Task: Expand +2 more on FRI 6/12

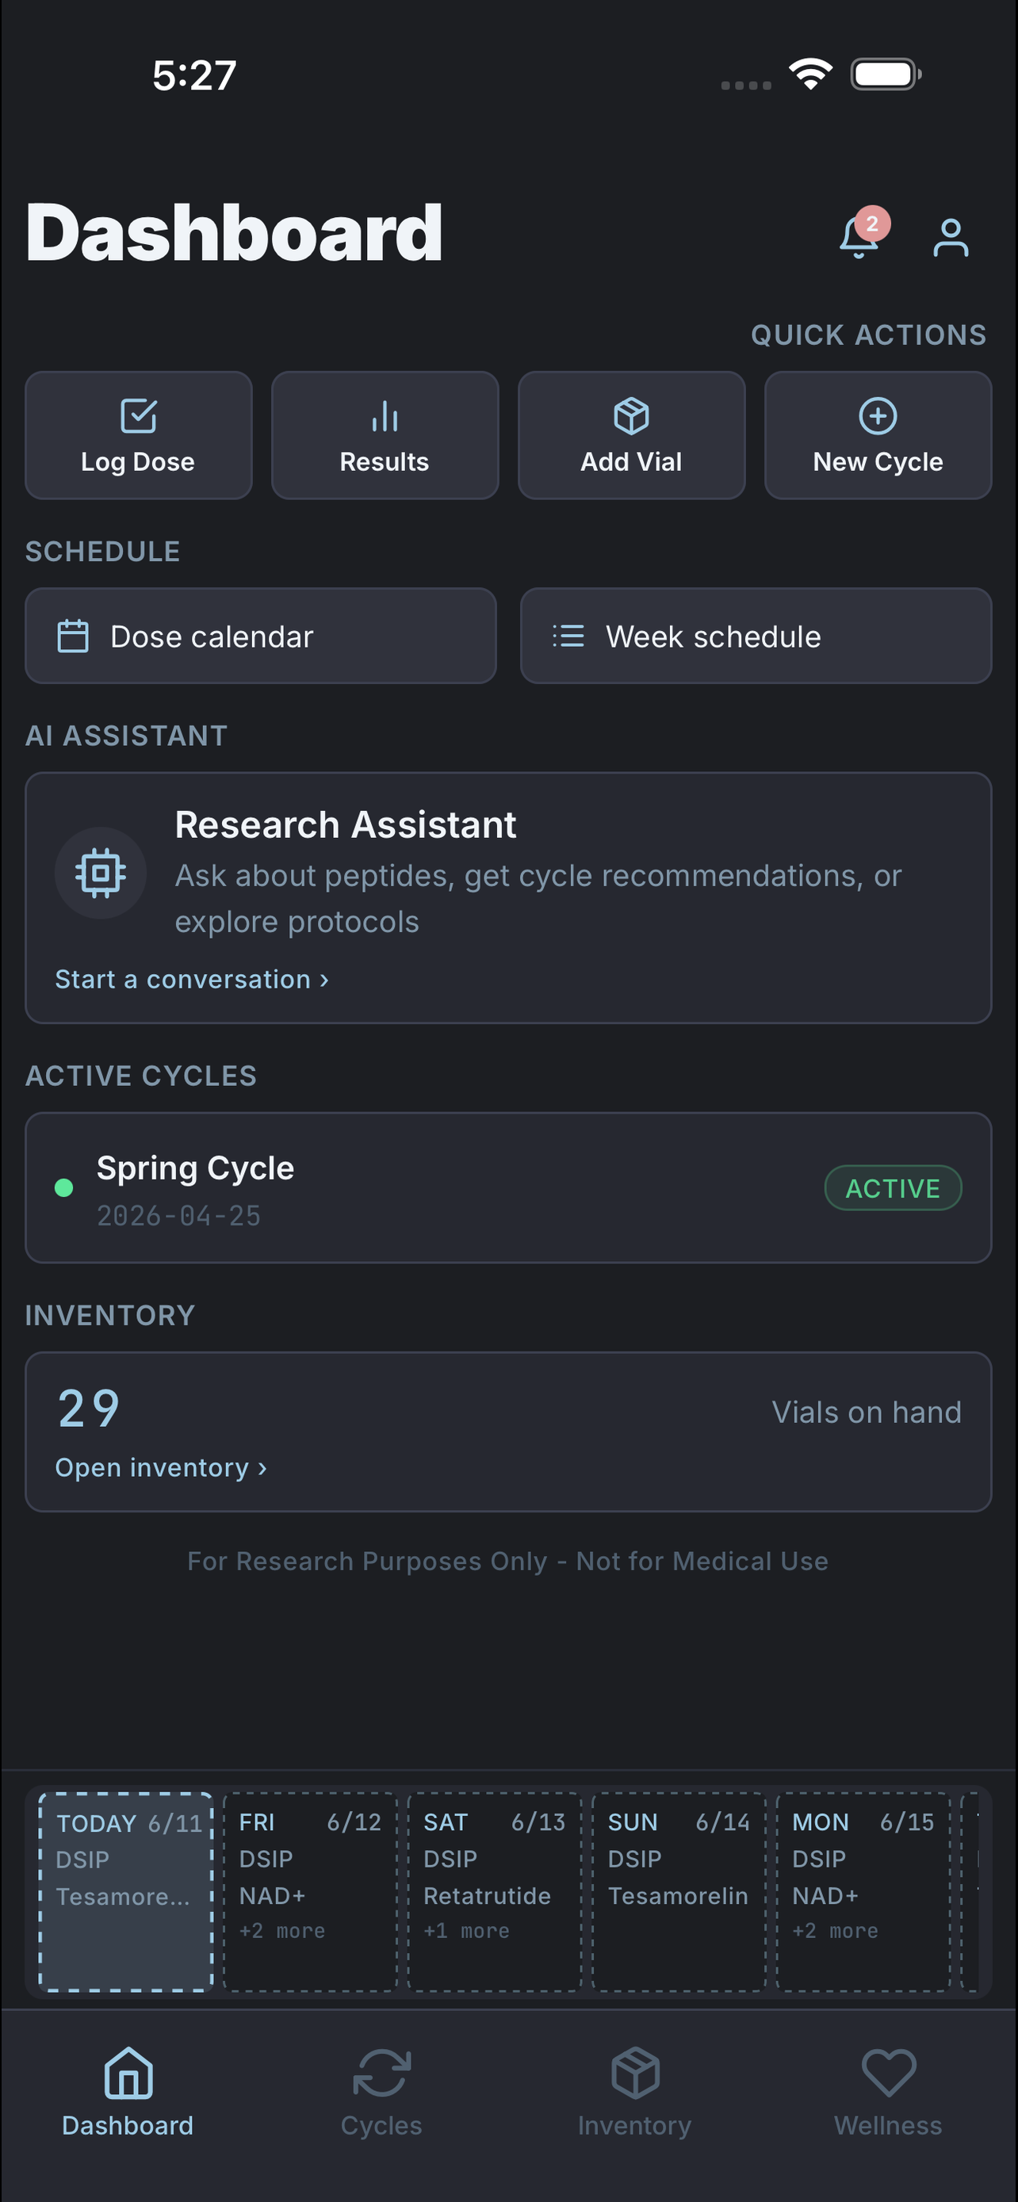Action: tap(282, 1931)
